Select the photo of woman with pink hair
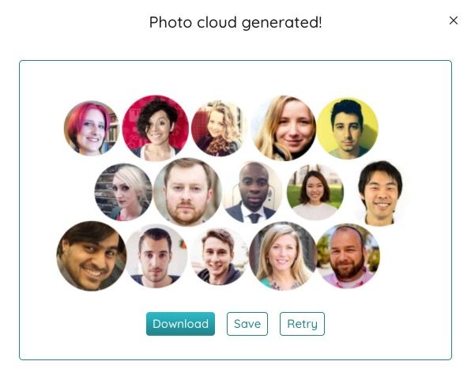This screenshot has width=471, height=380. (92, 128)
